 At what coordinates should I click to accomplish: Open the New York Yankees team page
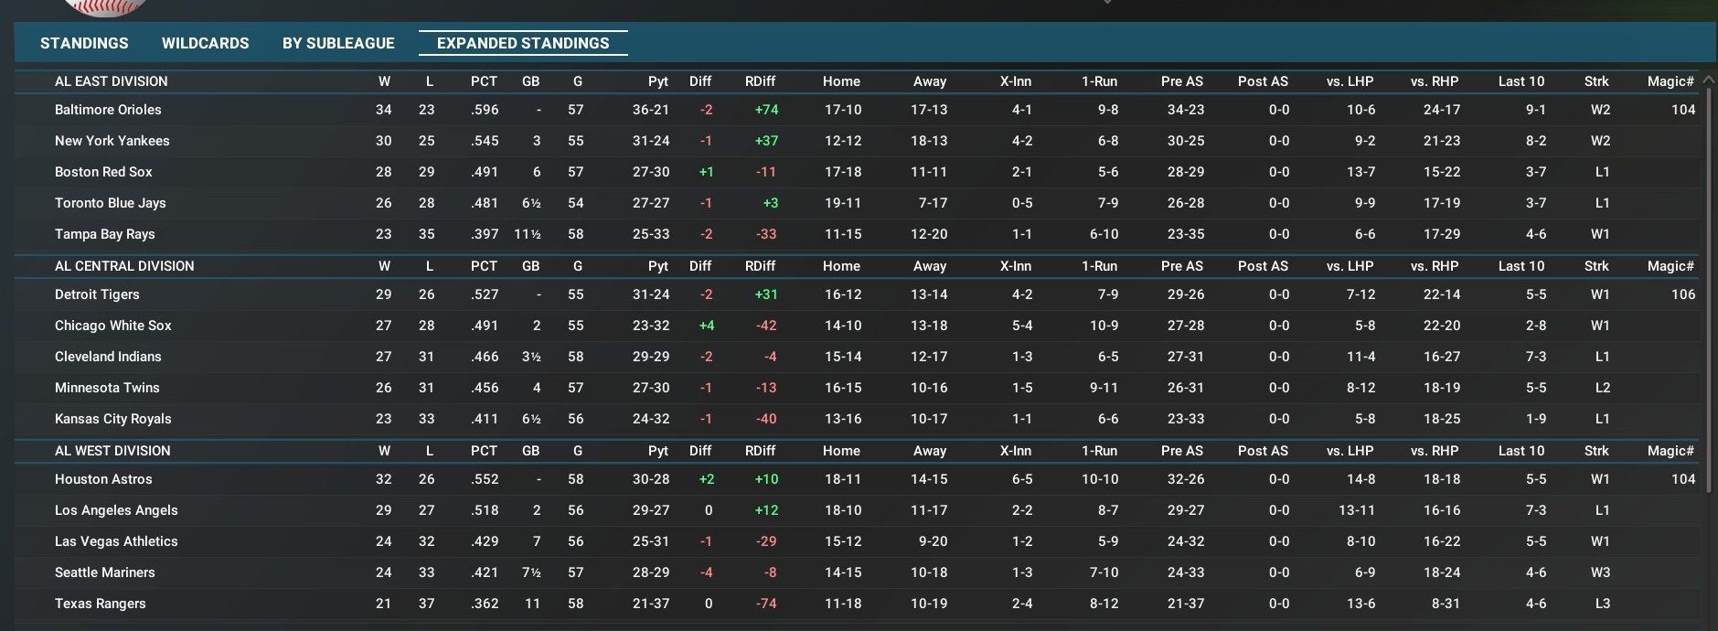(x=112, y=141)
